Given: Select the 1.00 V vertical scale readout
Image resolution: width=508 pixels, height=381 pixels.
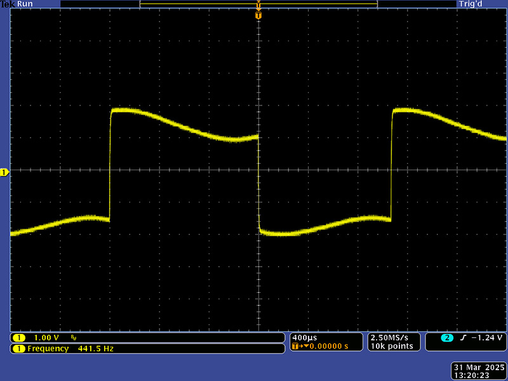Looking at the screenshot, I should 46,337.
